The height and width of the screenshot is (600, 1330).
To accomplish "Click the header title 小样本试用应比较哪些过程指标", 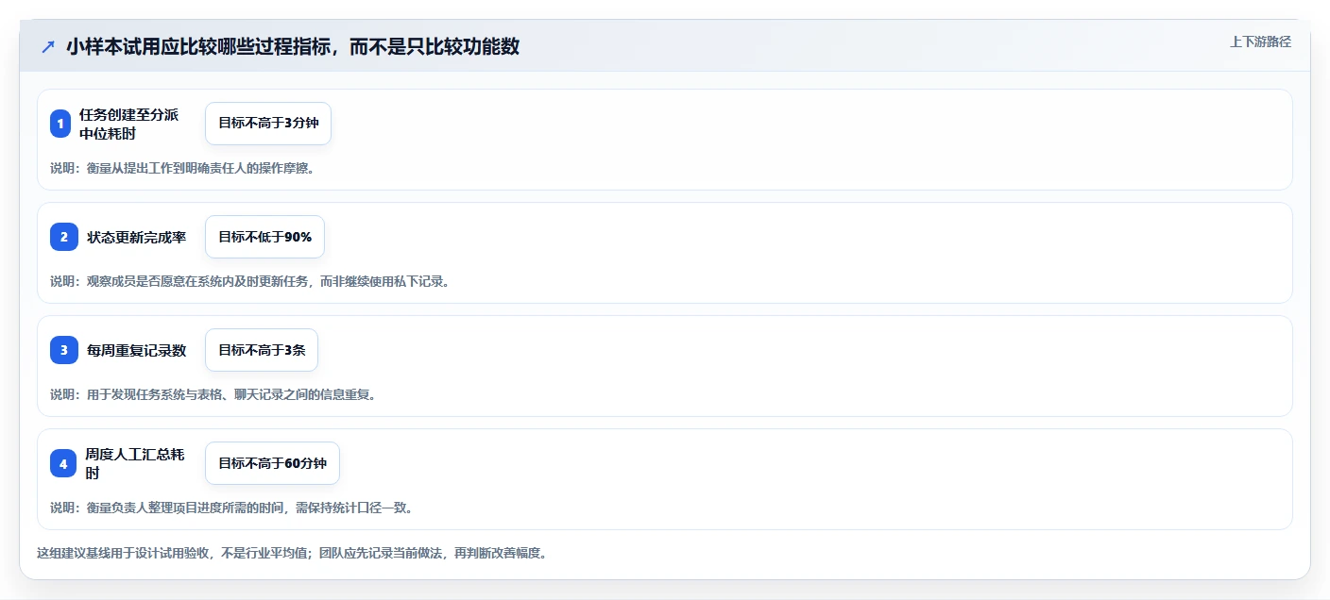I will [293, 46].
